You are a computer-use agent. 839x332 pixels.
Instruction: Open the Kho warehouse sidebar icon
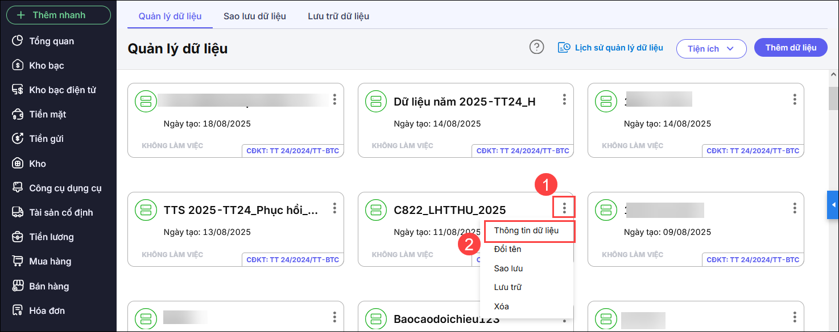[x=18, y=163]
